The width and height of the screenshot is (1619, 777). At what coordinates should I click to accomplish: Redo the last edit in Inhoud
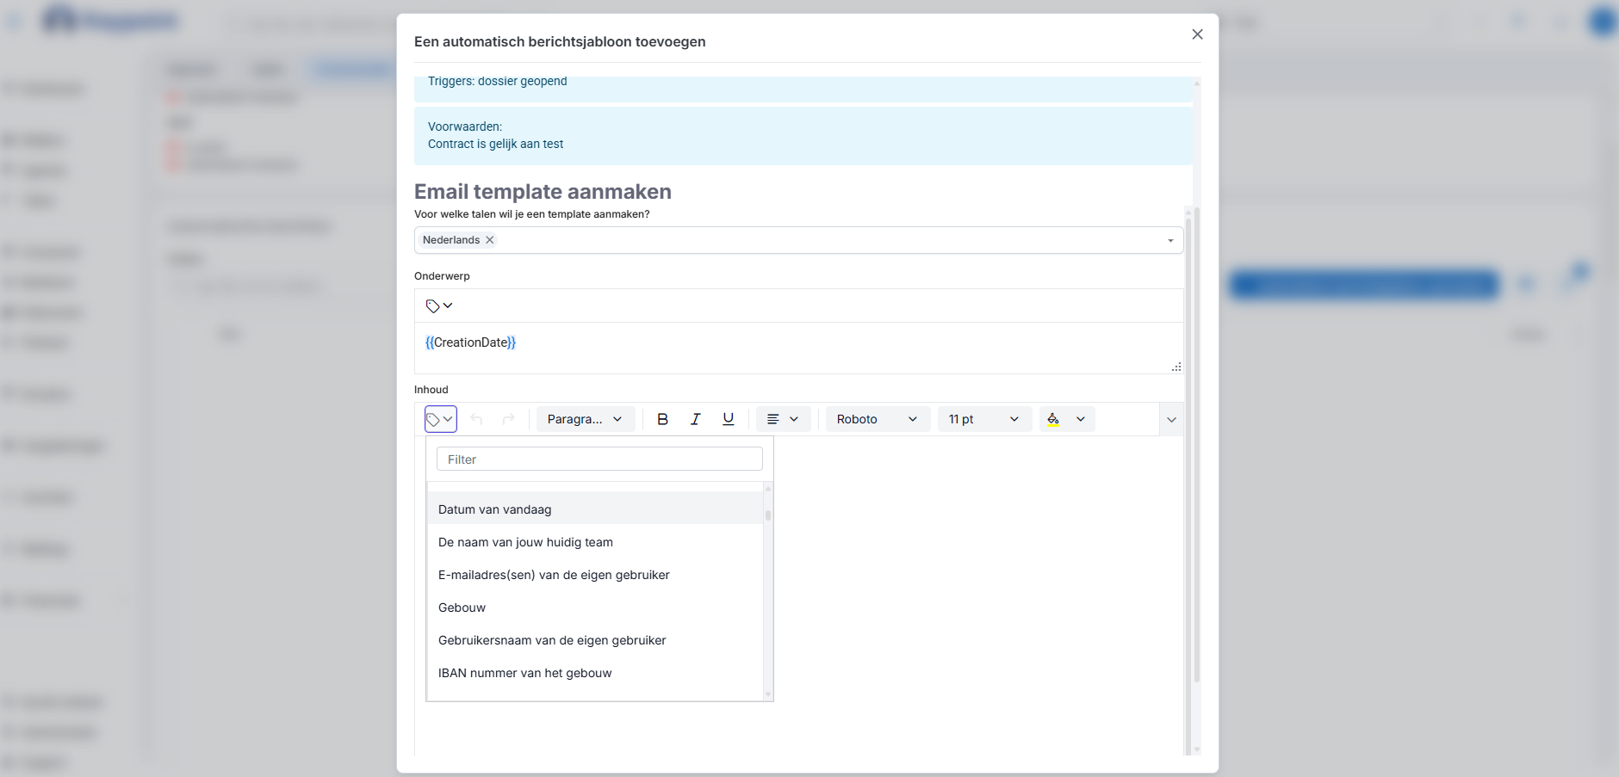509,419
